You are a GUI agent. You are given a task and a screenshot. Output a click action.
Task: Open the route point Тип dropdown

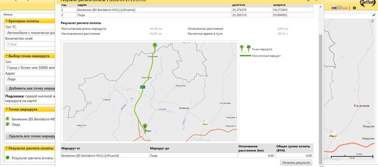point(30,67)
